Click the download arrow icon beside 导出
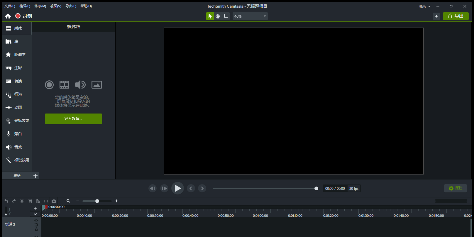 pyautogui.click(x=436, y=16)
